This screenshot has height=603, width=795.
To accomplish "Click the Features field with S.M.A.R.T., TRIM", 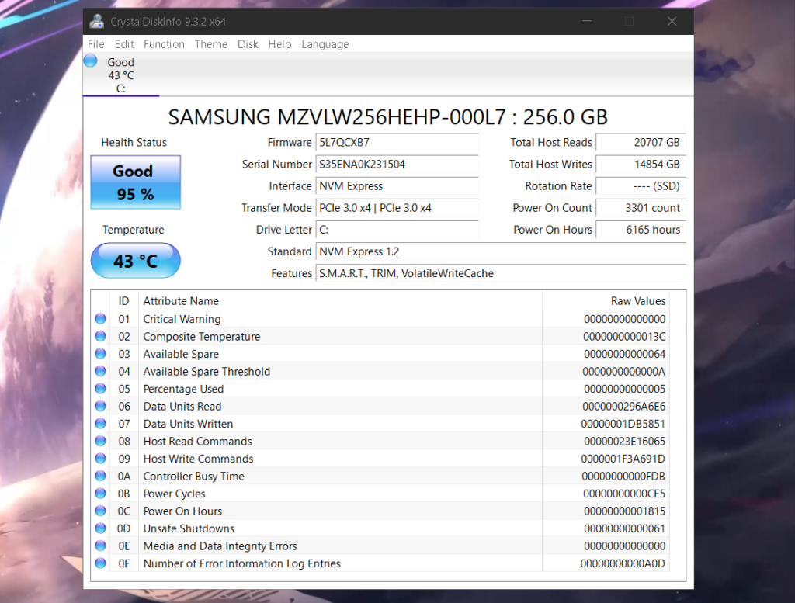I will click(x=501, y=273).
